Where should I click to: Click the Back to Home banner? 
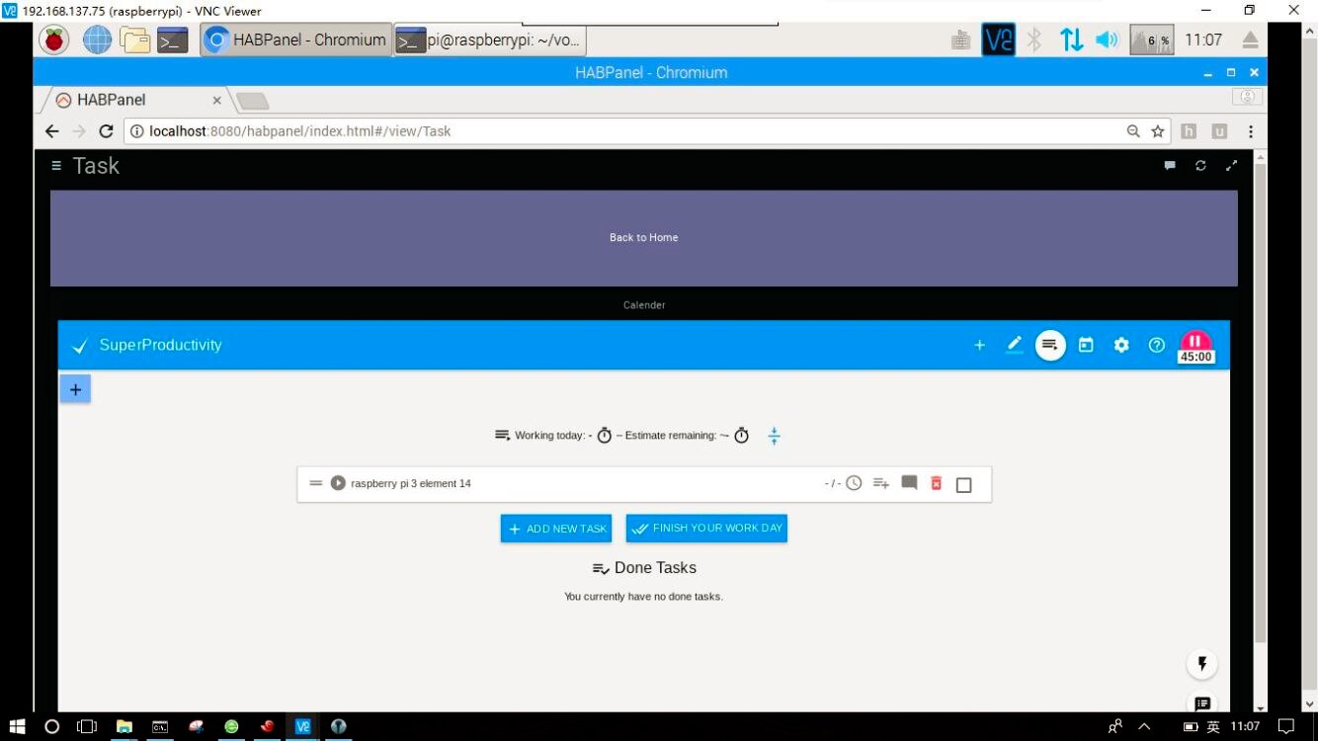click(x=644, y=238)
